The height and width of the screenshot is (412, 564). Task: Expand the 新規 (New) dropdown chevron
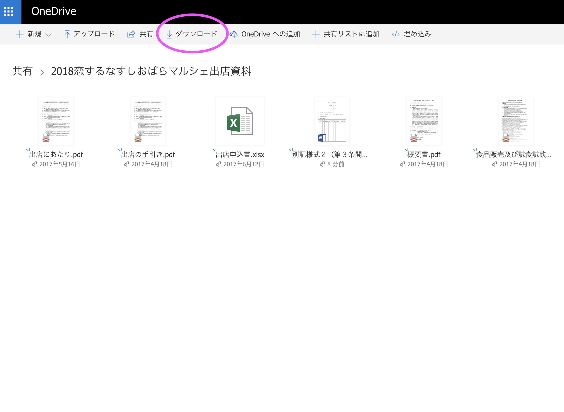pyautogui.click(x=49, y=35)
